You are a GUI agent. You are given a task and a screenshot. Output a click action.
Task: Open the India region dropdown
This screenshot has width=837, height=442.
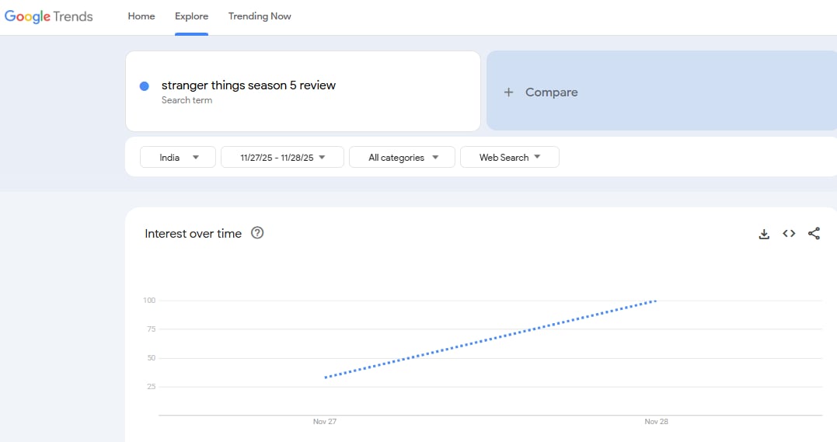point(178,157)
